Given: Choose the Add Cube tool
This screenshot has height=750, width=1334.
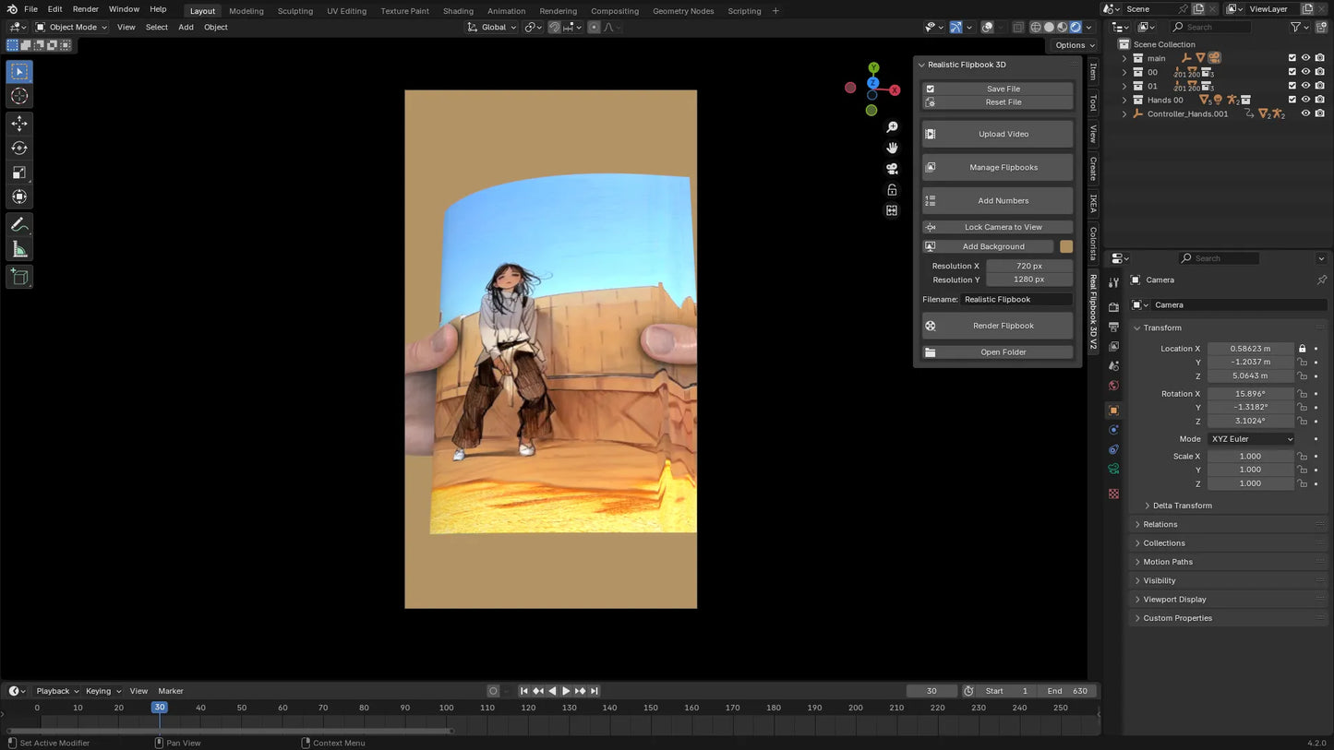Looking at the screenshot, I should pyautogui.click(x=19, y=277).
